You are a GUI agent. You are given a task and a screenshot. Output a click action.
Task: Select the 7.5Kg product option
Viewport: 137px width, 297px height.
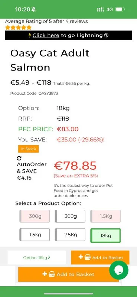tap(70, 235)
